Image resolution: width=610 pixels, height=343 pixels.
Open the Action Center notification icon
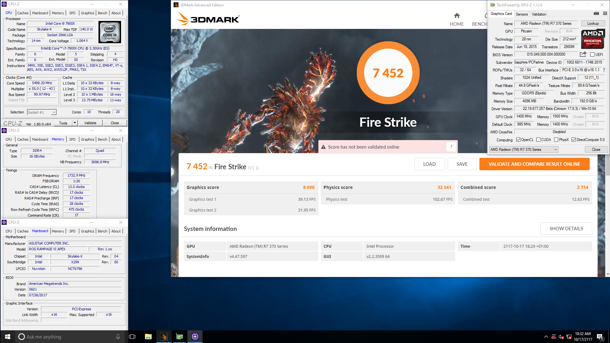tap(600, 337)
